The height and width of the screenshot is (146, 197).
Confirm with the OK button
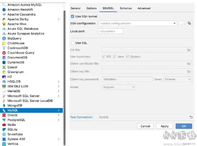tap(184, 126)
